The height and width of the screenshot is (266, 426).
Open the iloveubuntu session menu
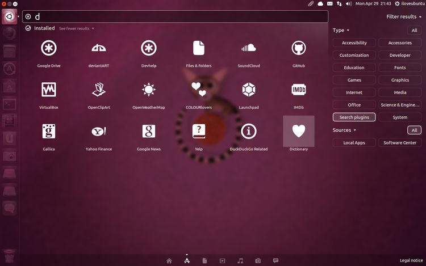(410, 4)
